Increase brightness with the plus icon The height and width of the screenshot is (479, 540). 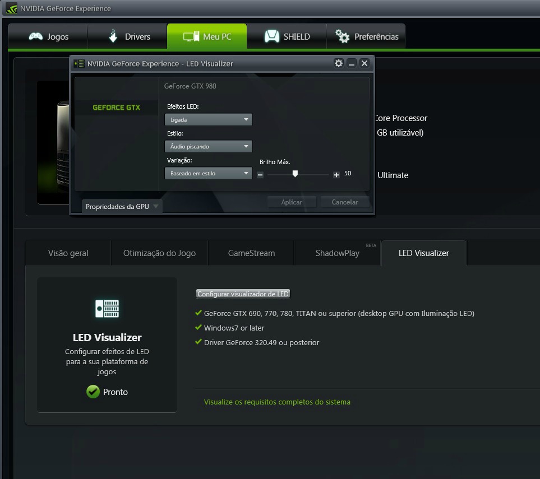336,175
